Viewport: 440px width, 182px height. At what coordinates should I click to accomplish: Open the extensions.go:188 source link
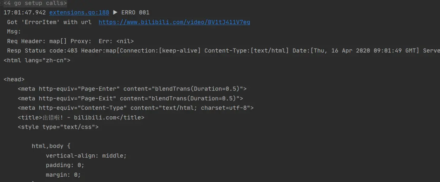click(79, 12)
